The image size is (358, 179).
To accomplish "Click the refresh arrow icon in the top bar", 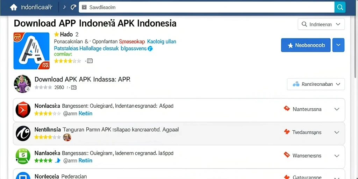I will point(73,7).
